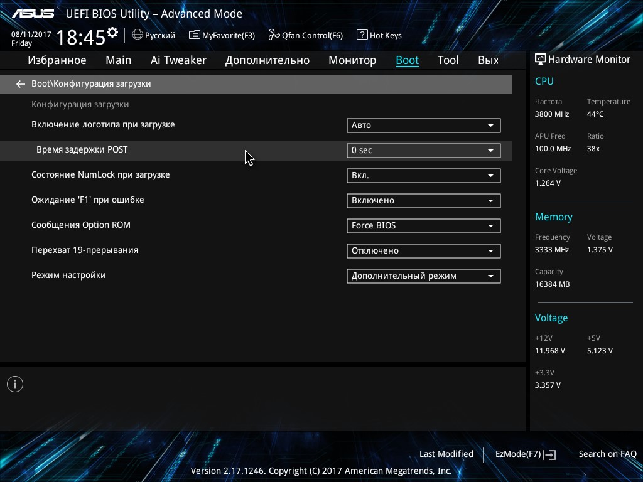Switch to Ai Tweaker tab
Viewport: 643px width, 482px height.
click(x=178, y=60)
